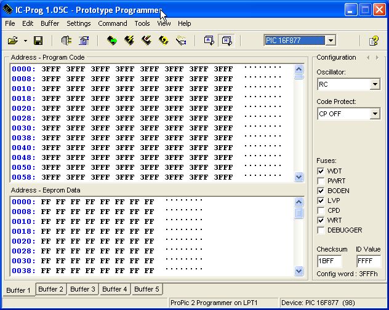Image resolution: width=389 pixels, height=310 pixels.
Task: Click the Read All chip icon
Action: [112, 41]
